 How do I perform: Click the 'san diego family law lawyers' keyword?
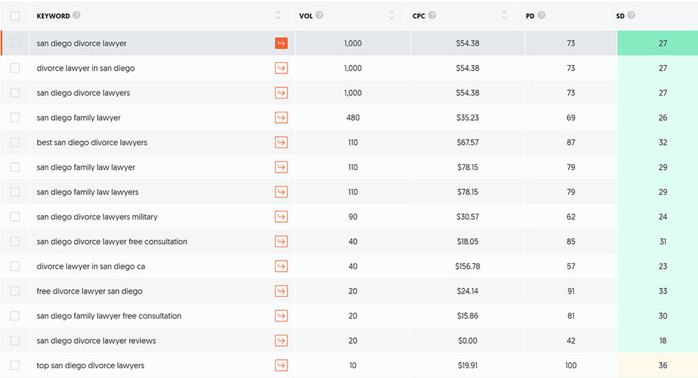[87, 192]
